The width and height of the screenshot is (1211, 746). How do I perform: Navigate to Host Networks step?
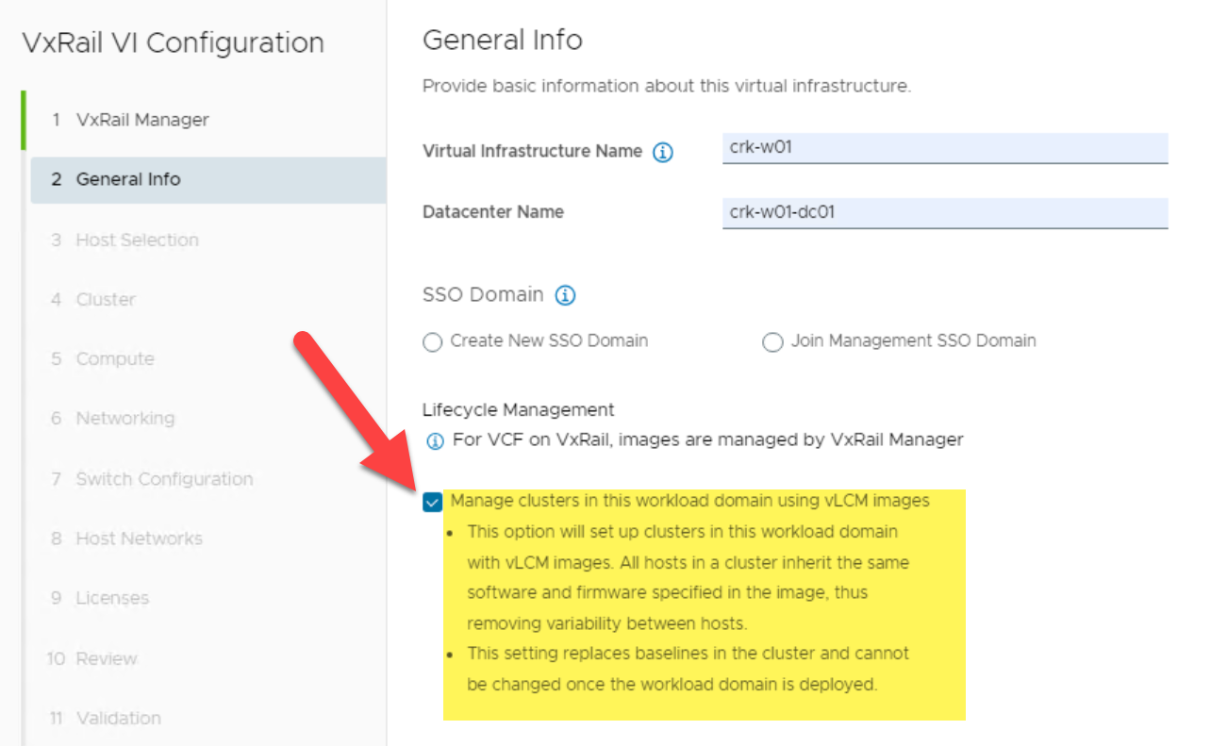[139, 539]
